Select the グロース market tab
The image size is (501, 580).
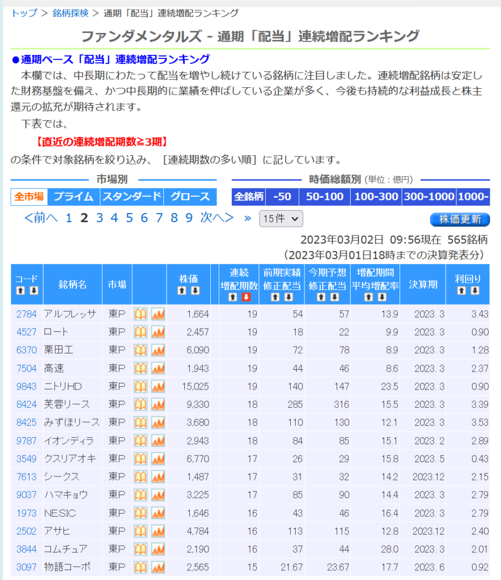(190, 197)
